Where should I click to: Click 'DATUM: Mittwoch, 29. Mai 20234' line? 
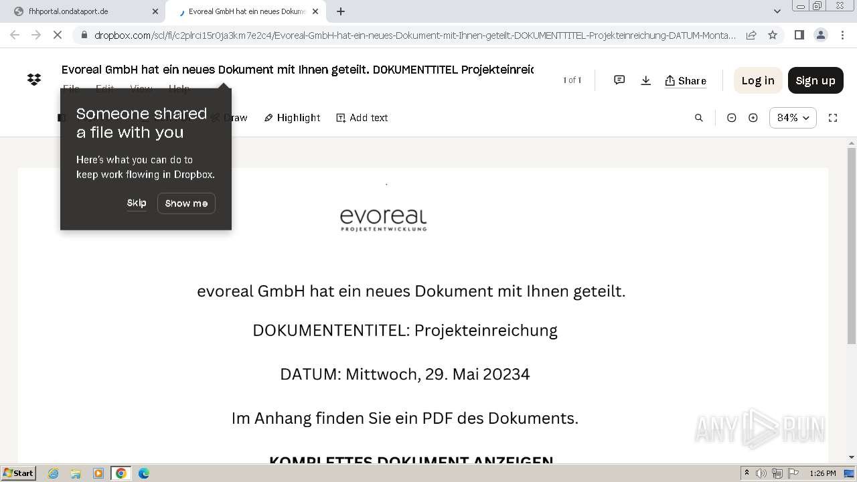tap(405, 374)
